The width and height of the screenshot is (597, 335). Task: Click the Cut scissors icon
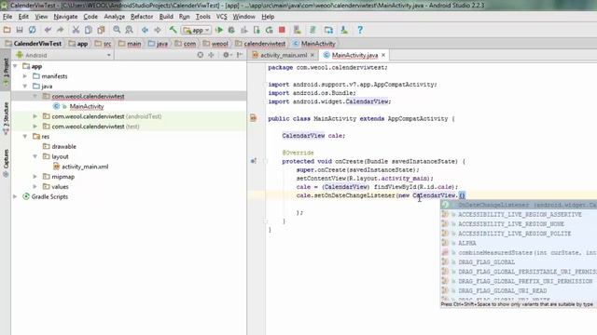coord(76,30)
